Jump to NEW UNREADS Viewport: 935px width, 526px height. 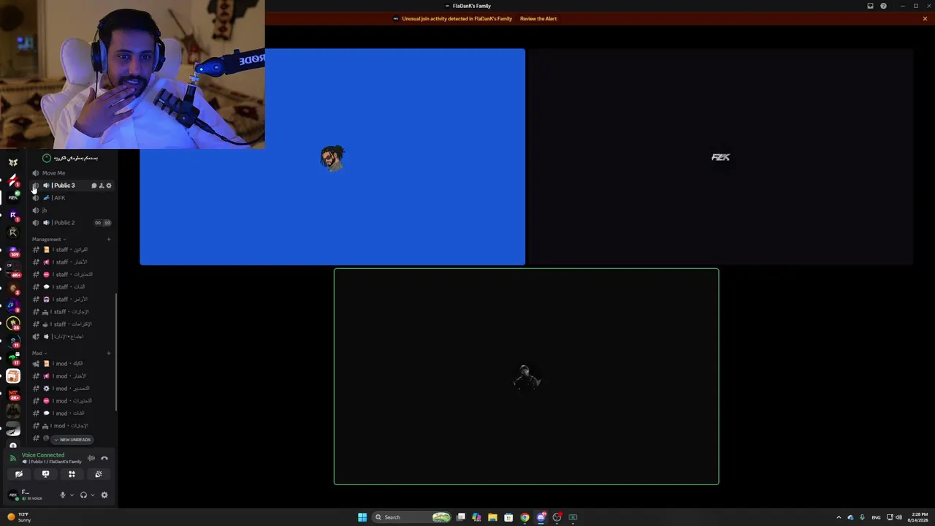(x=72, y=440)
